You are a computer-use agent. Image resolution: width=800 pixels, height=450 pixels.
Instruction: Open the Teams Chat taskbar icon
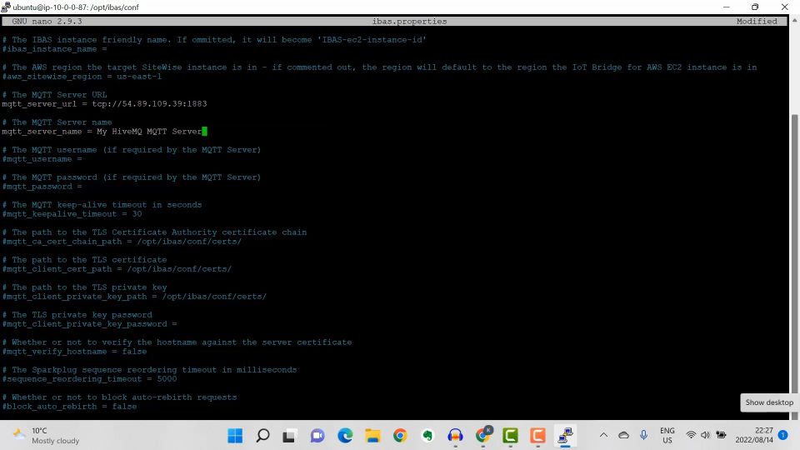click(317, 436)
